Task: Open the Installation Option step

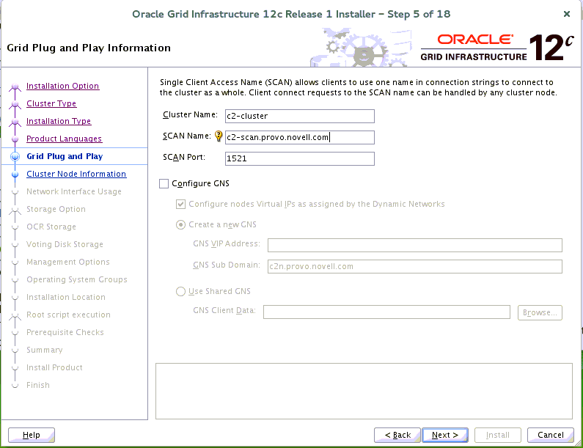Action: click(x=62, y=86)
